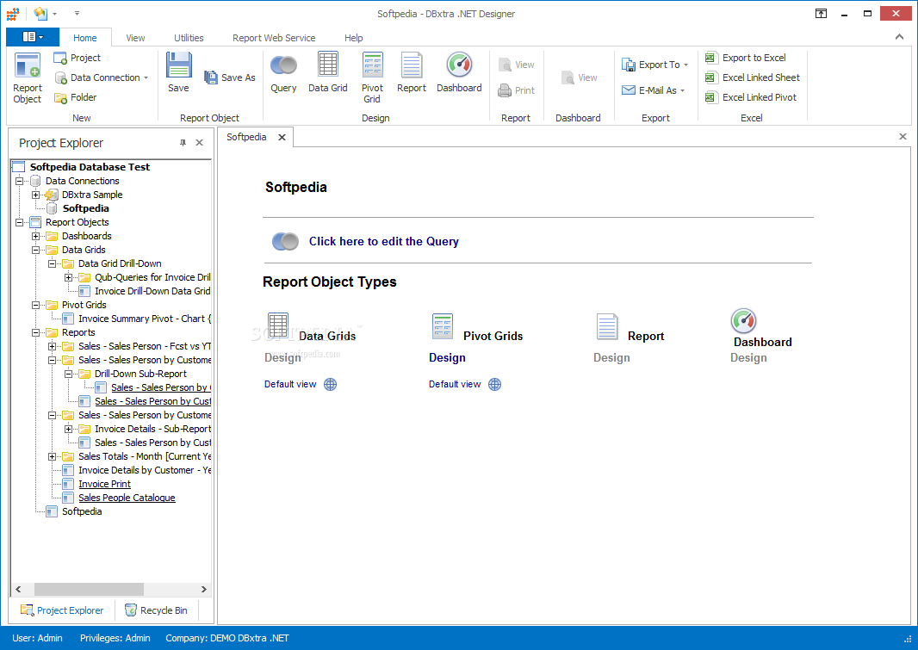918x650 pixels.
Task: Switch to Project Explorer bottom tab
Action: tap(62, 610)
